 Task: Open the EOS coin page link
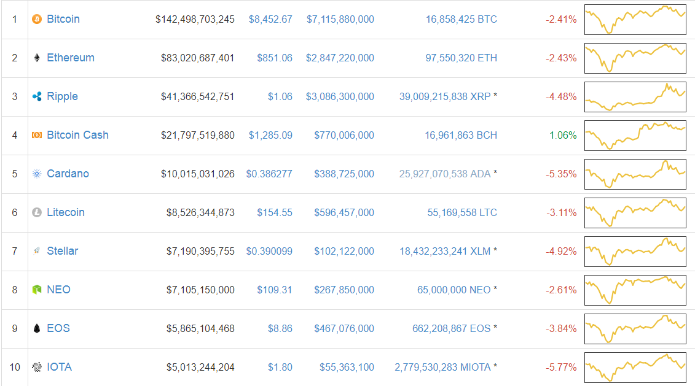point(58,328)
